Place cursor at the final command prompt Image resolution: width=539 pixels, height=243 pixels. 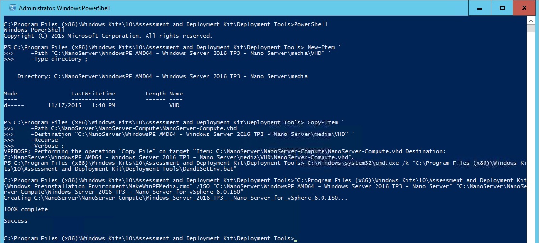(296, 239)
